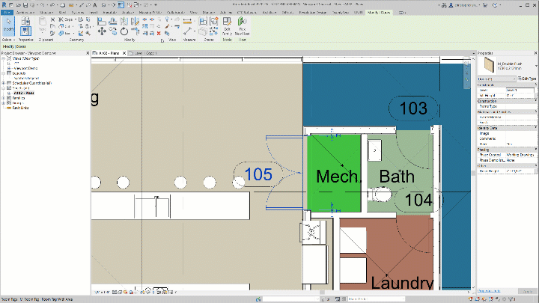Click the Properties door type thumbnail

pyautogui.click(x=488, y=65)
